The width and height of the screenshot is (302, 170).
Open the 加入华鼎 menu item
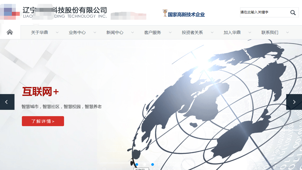[232, 33]
